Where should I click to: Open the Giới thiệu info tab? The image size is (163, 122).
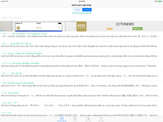coord(101,119)
